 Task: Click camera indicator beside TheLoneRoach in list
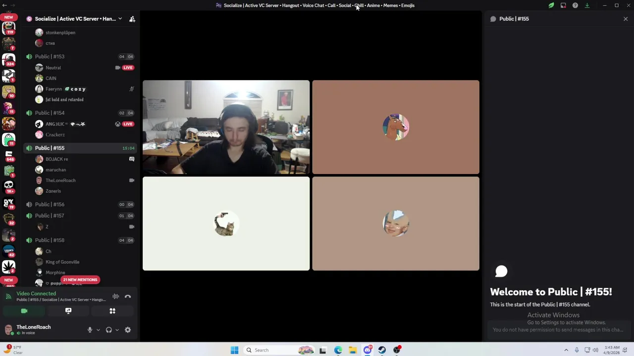[132, 180]
